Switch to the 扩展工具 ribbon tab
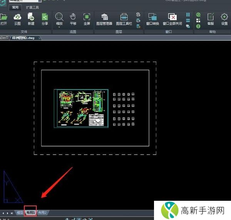This screenshot has width=231, height=220. click(32, 7)
